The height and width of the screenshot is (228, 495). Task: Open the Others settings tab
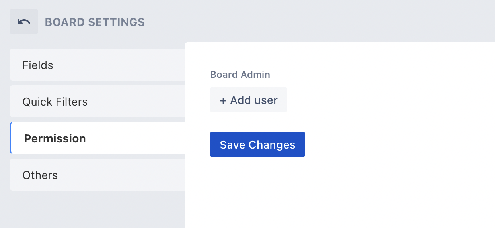(x=97, y=175)
